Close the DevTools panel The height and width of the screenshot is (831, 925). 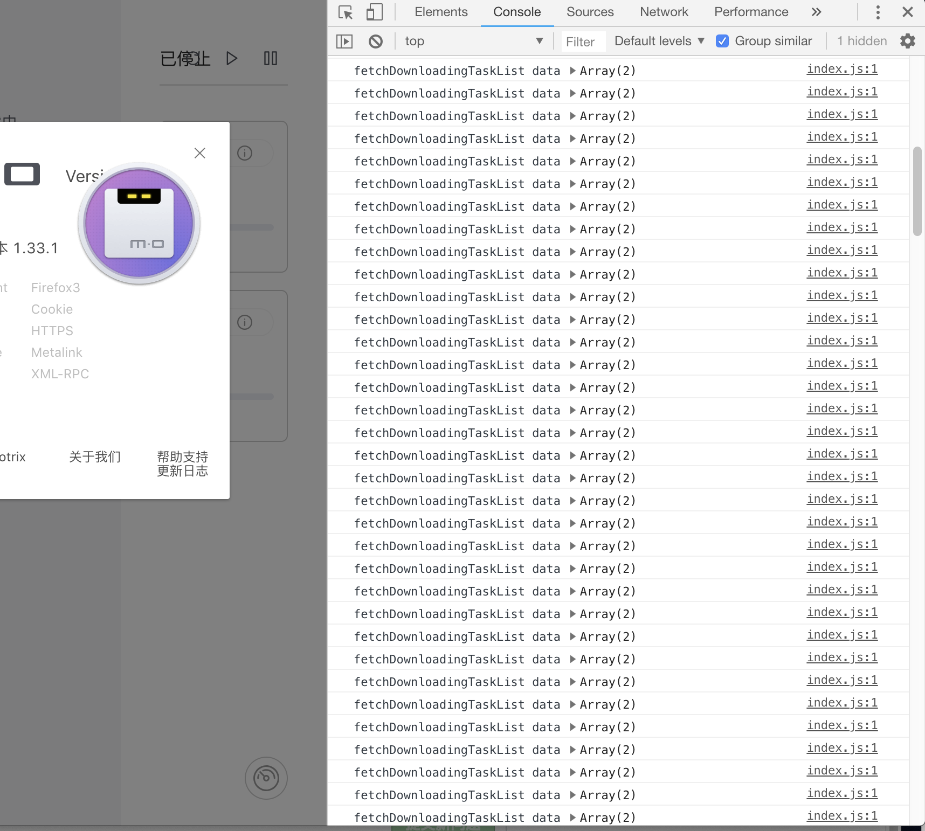pyautogui.click(x=908, y=12)
